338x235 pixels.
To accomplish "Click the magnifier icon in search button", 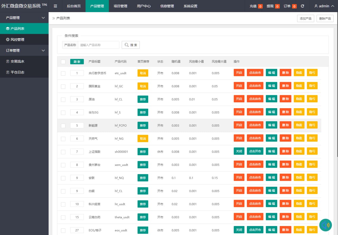I will [126, 45].
